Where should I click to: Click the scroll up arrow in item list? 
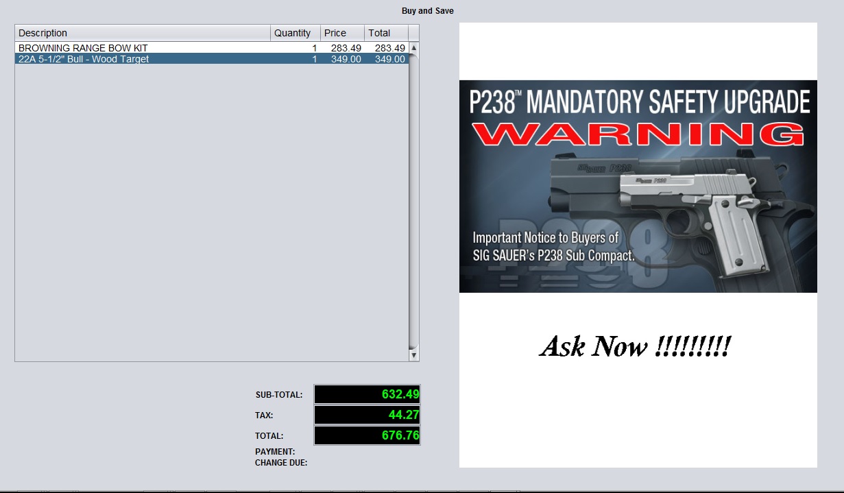click(413, 48)
